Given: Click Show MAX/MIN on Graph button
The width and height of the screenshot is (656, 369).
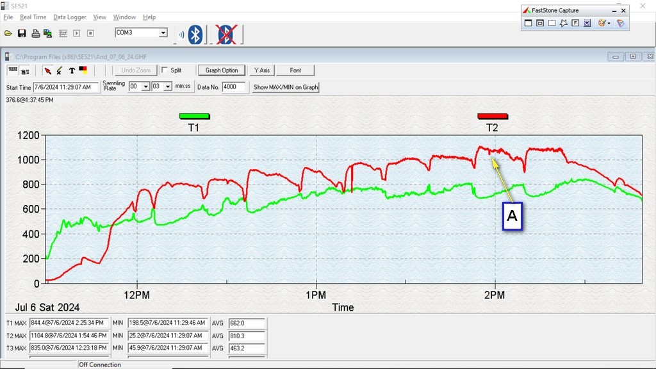Looking at the screenshot, I should [286, 87].
